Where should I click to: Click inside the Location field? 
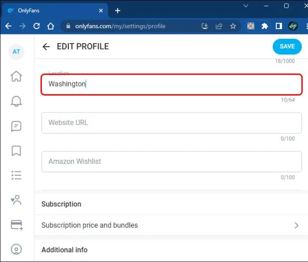(x=171, y=84)
